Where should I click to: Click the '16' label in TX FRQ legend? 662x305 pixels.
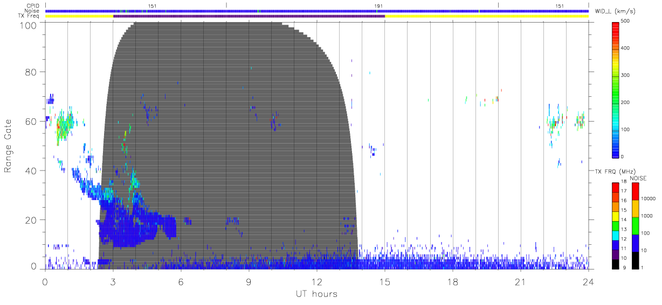click(x=624, y=201)
